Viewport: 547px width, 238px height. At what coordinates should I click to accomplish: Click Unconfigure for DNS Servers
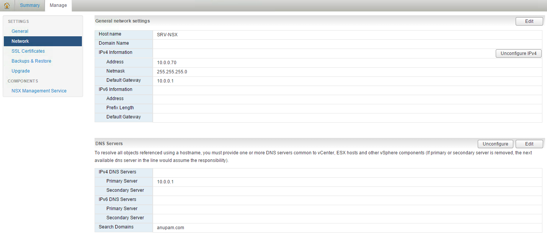pyautogui.click(x=495, y=144)
